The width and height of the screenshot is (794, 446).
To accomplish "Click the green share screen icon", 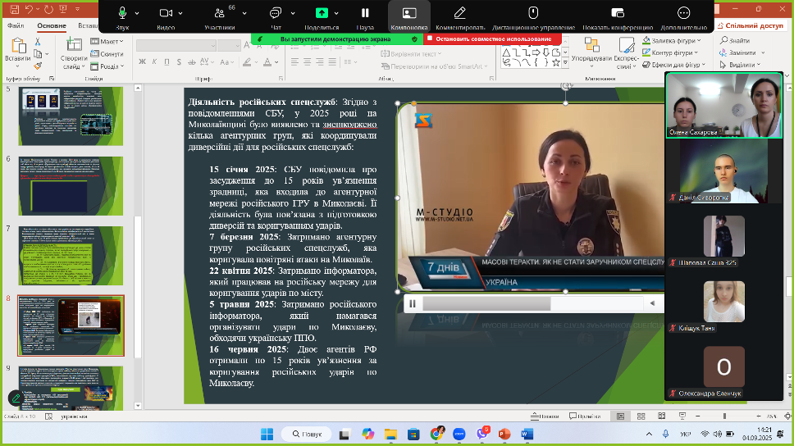I will coord(322,13).
